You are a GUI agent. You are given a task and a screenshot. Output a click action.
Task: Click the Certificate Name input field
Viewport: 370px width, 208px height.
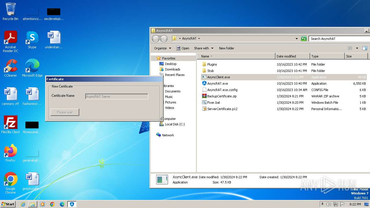pyautogui.click(x=117, y=96)
